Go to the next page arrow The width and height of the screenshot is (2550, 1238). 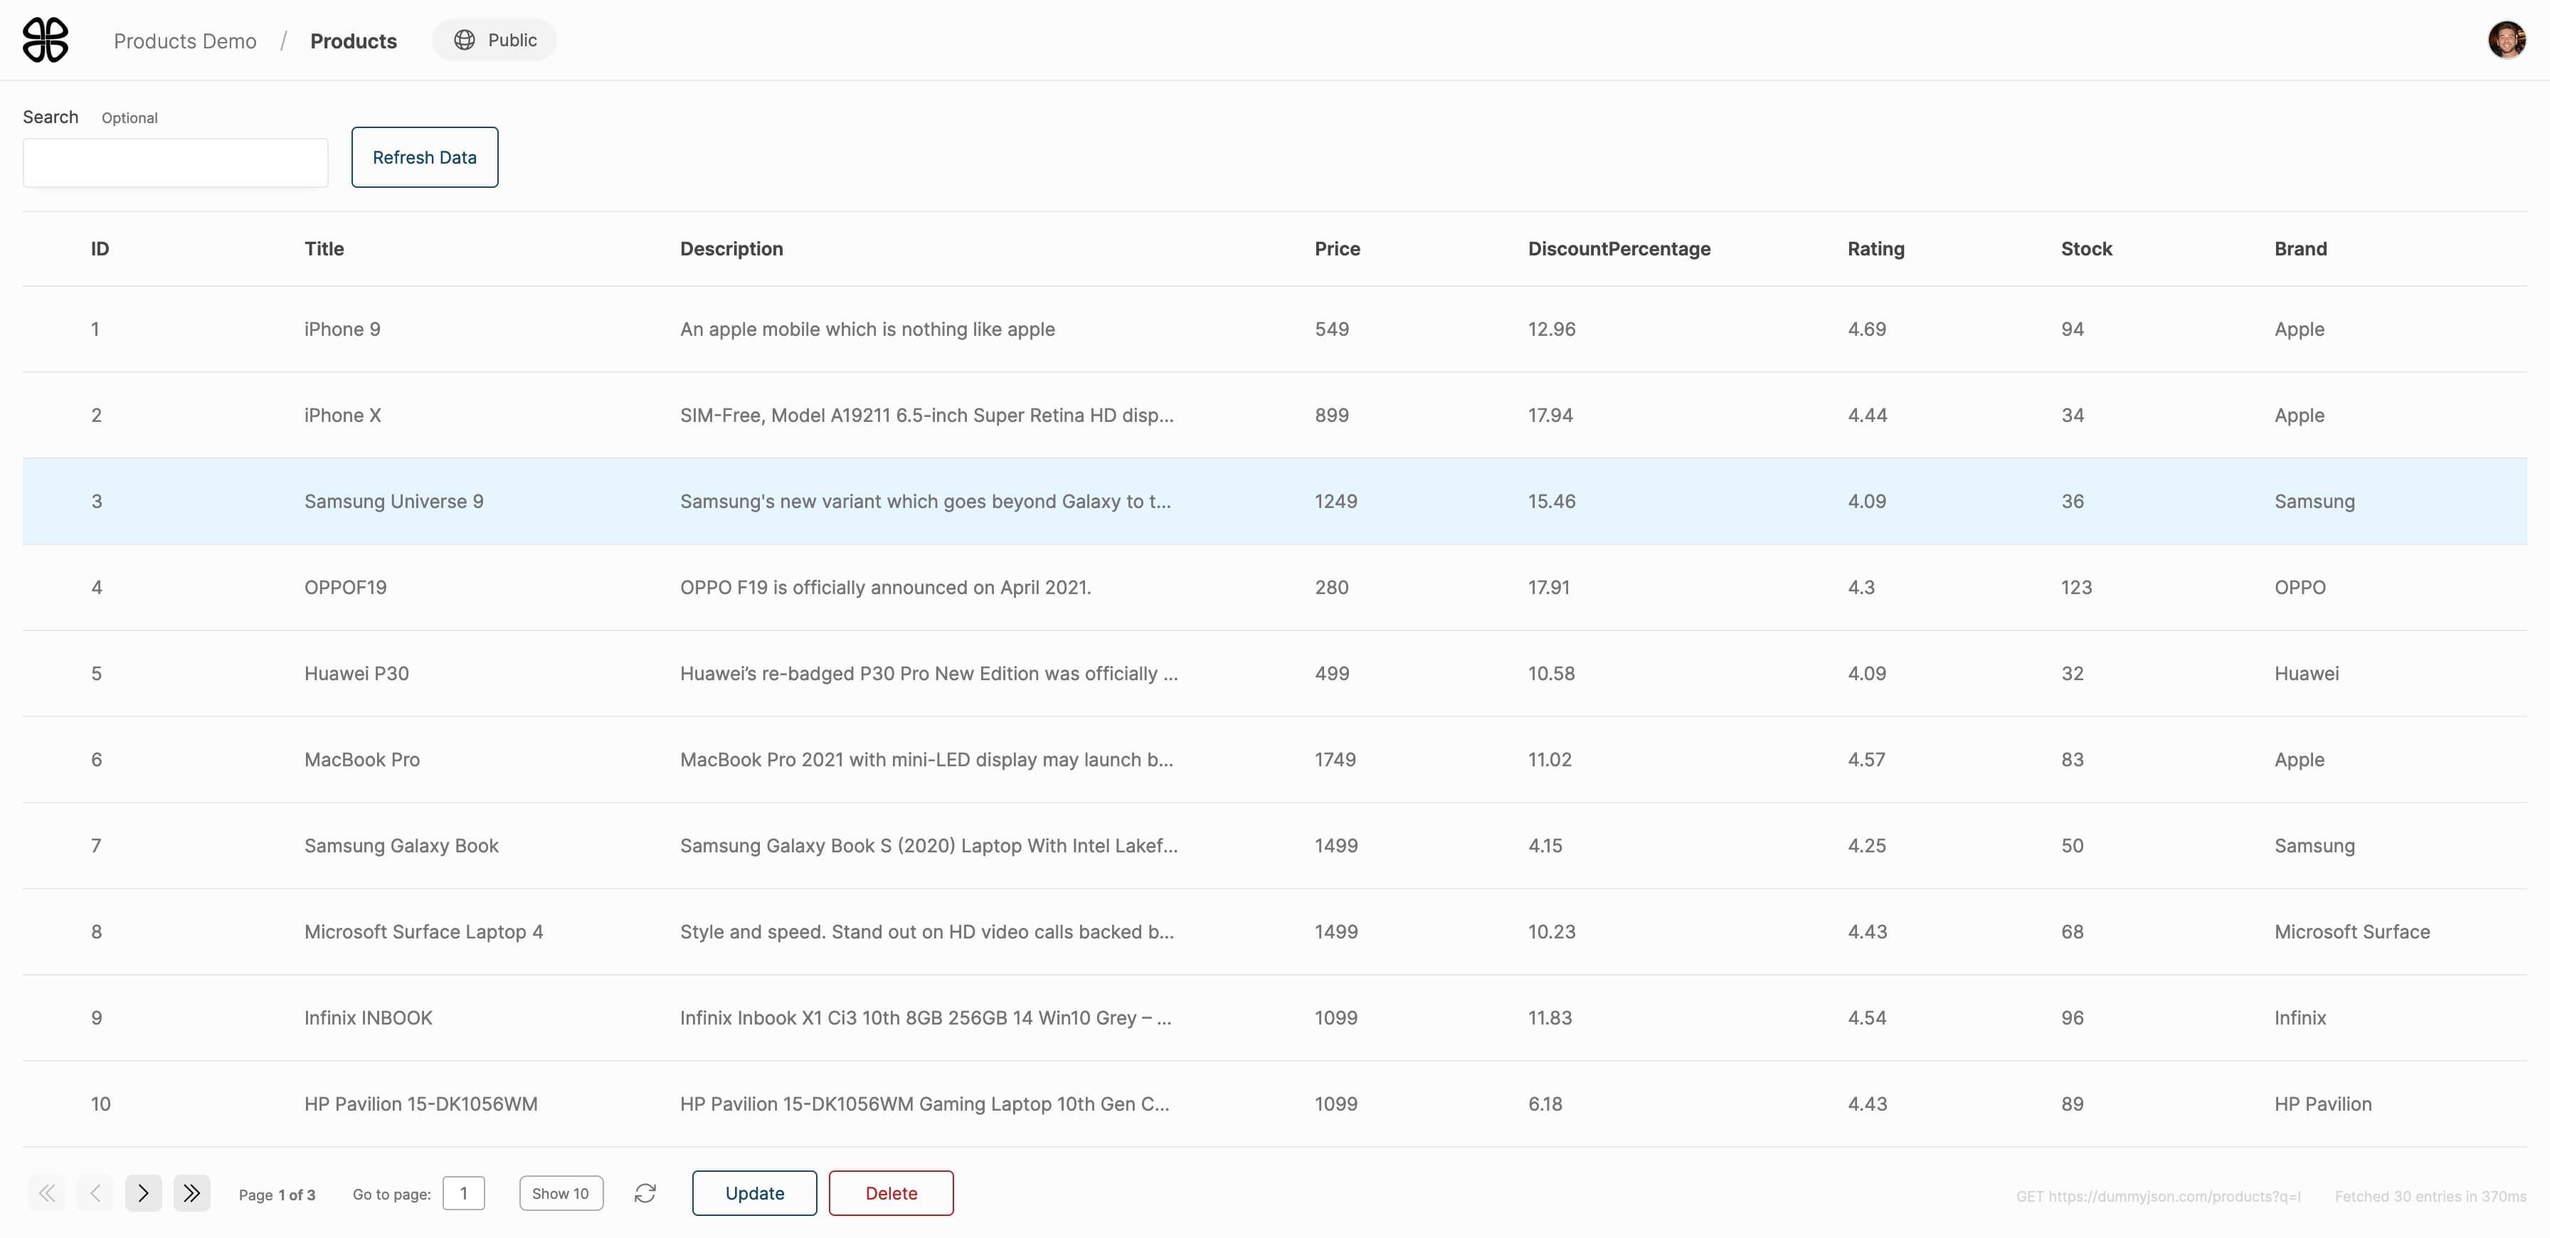click(x=144, y=1193)
